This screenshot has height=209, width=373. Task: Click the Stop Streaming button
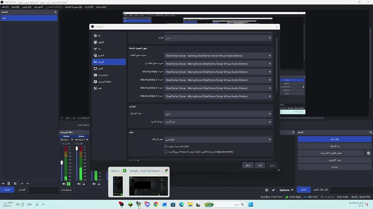[335, 139]
